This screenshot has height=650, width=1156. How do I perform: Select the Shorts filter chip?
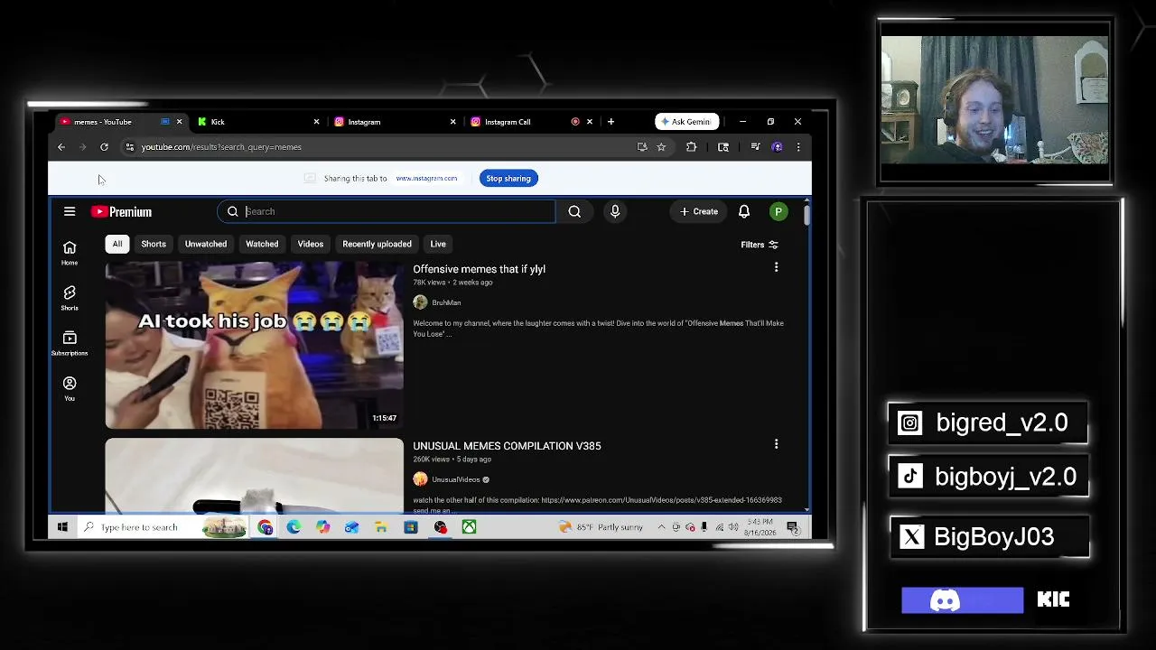pos(154,244)
